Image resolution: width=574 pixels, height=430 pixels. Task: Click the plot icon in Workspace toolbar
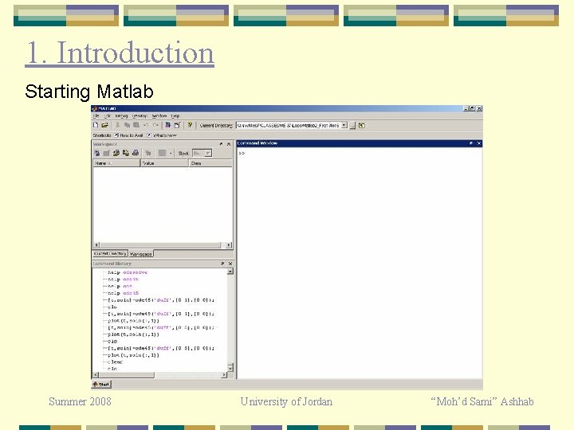pyautogui.click(x=162, y=153)
